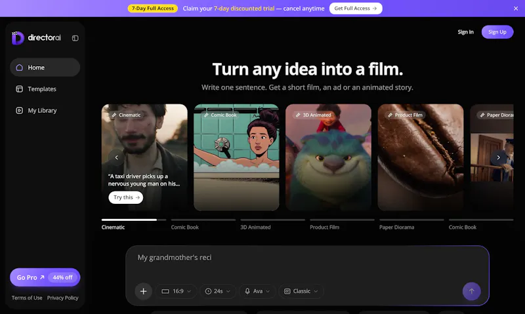Click the Templates layout icon in the sidebar

coord(20,89)
